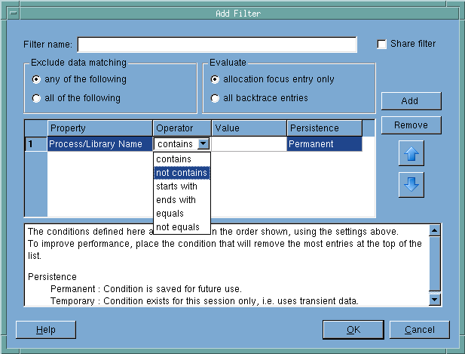Click the blue up arrow button
Image resolution: width=465 pixels, height=354 pixels.
coord(411,153)
